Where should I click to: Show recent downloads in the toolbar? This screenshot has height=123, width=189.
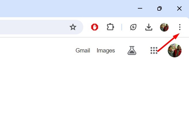pyautogui.click(x=148, y=27)
